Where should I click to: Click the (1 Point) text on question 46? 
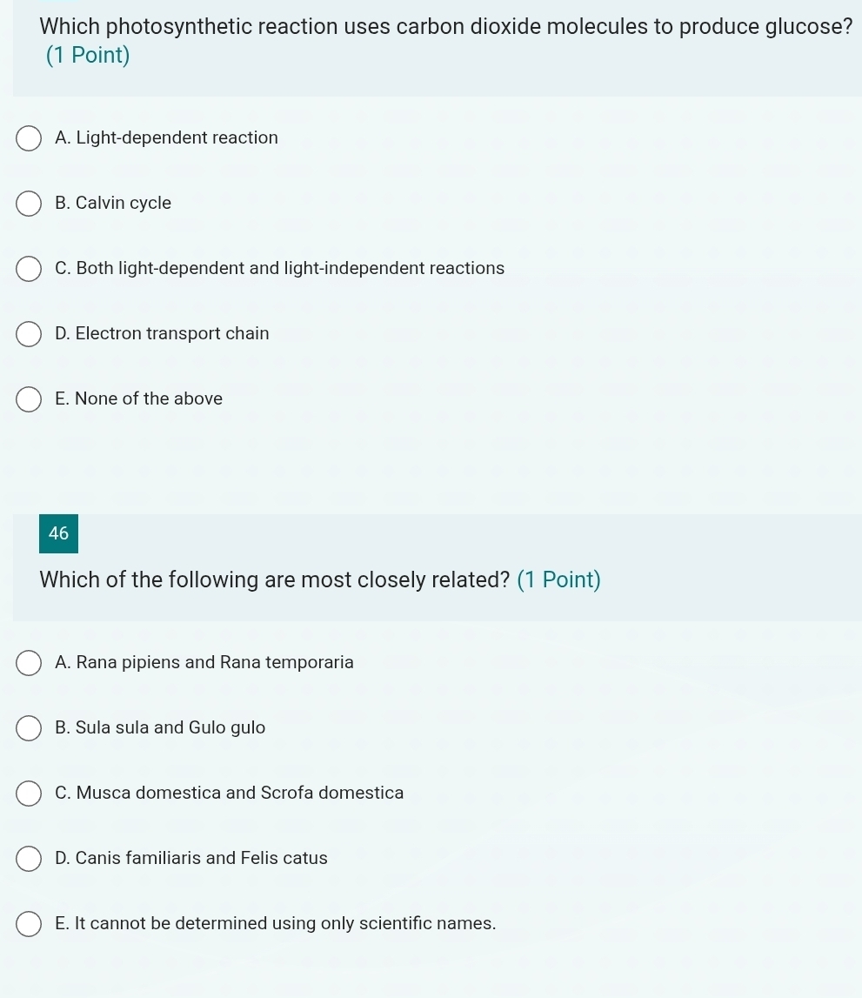point(559,579)
